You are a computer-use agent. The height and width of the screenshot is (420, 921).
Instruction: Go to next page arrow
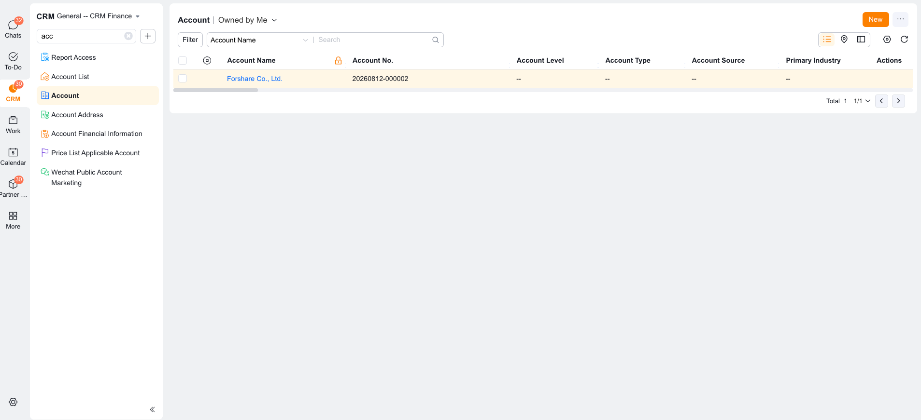point(898,101)
